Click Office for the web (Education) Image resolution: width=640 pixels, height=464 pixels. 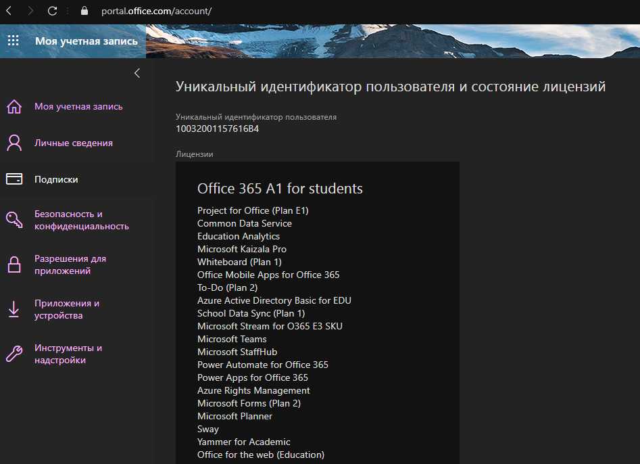pyautogui.click(x=261, y=455)
